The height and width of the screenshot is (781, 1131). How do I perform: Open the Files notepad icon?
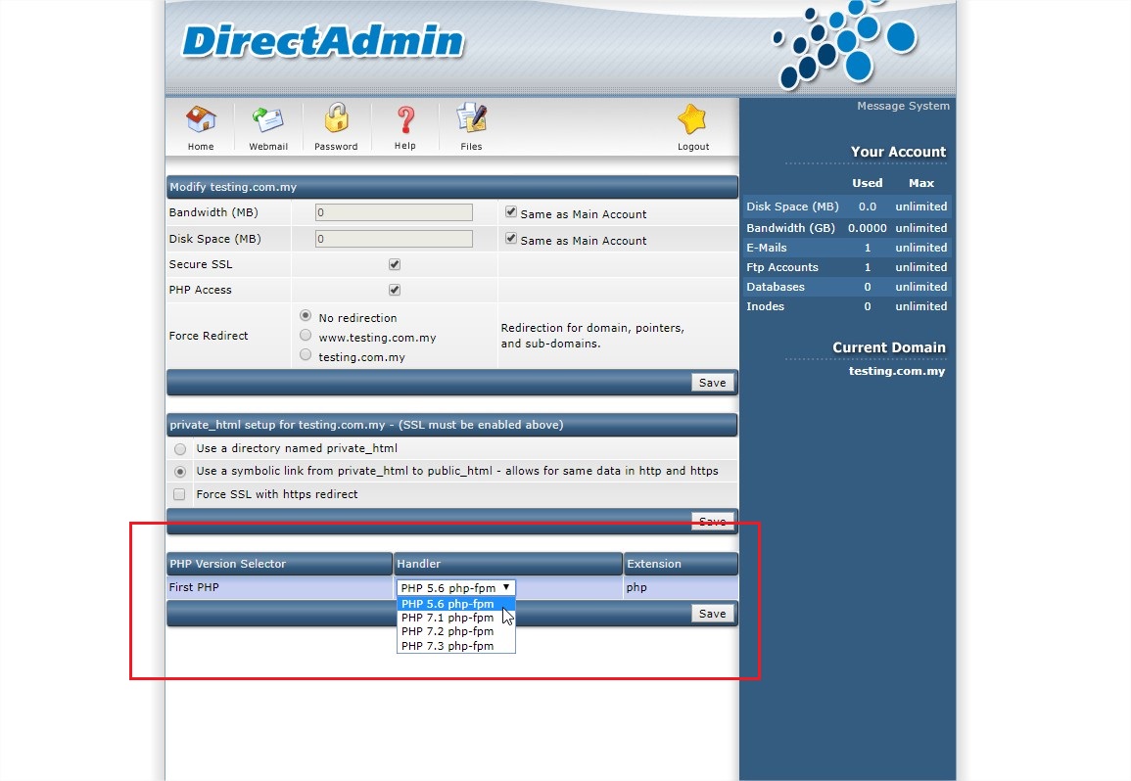coord(472,118)
